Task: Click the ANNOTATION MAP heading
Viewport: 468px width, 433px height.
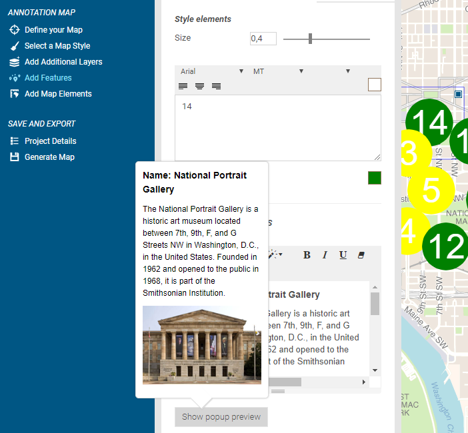Action: [x=42, y=13]
